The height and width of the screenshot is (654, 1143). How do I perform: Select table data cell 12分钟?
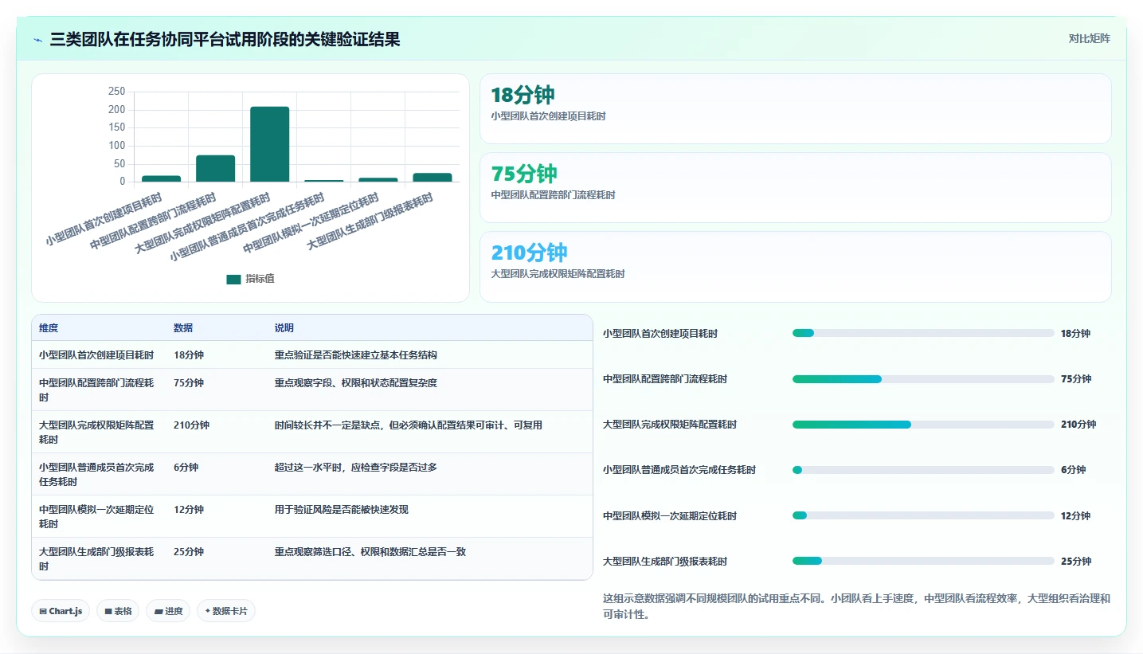point(188,510)
